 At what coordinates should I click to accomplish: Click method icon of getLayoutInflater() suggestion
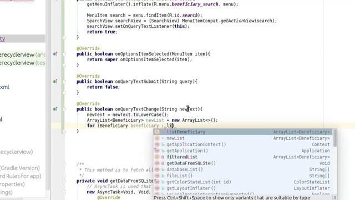[x=157, y=188]
